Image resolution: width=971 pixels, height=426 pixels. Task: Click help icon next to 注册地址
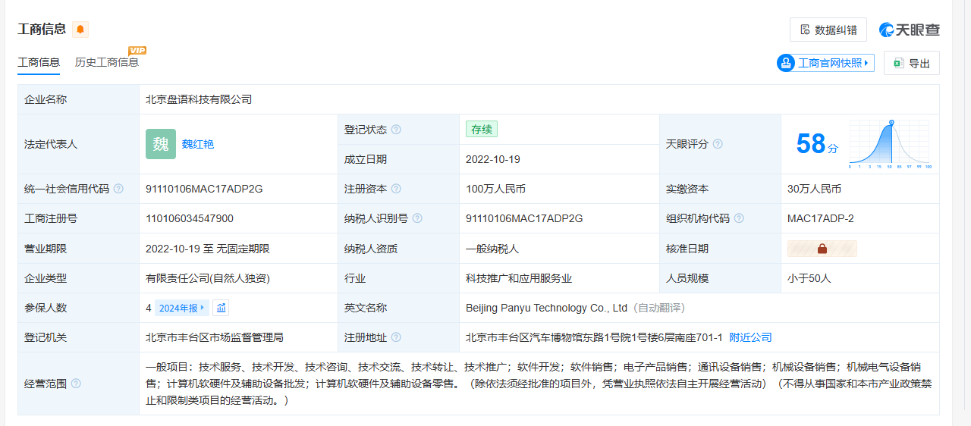coord(396,337)
